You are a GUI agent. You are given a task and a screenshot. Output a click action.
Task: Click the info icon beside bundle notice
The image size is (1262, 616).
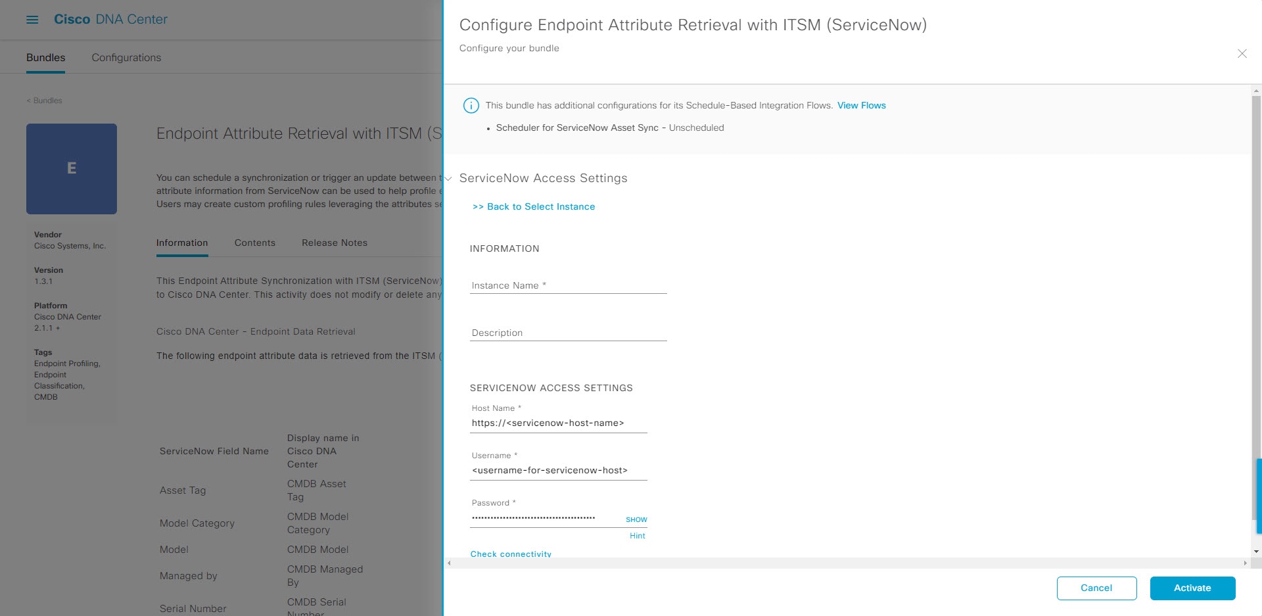pyautogui.click(x=471, y=105)
